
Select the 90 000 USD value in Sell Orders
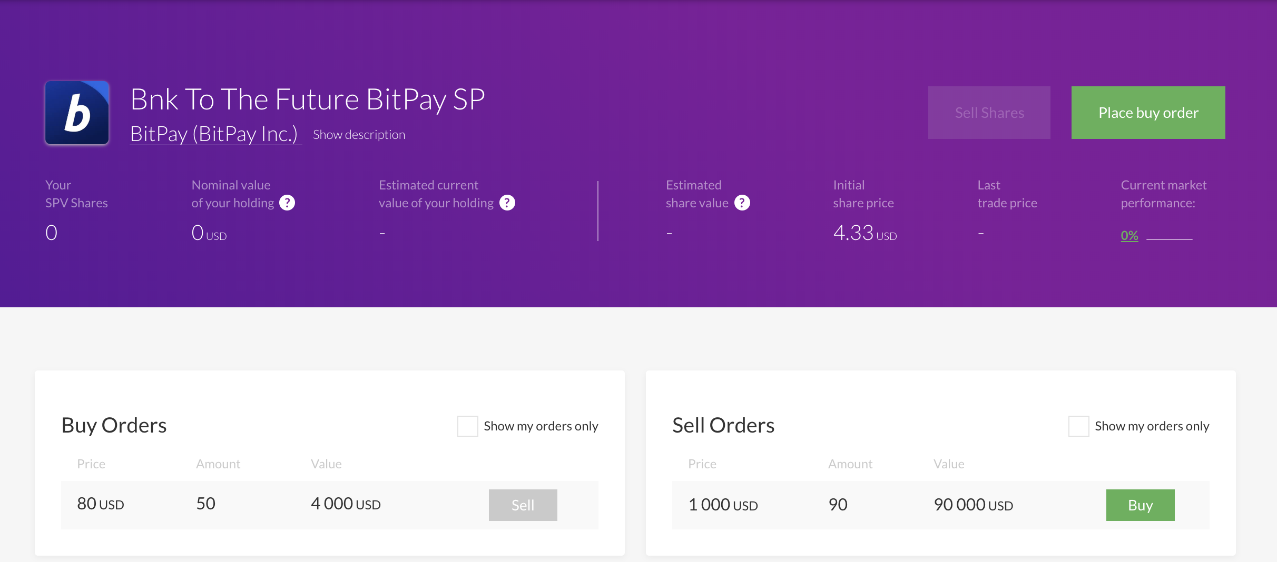973,505
